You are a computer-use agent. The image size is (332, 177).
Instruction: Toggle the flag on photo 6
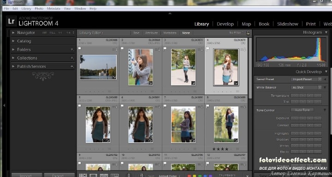pos(122,106)
